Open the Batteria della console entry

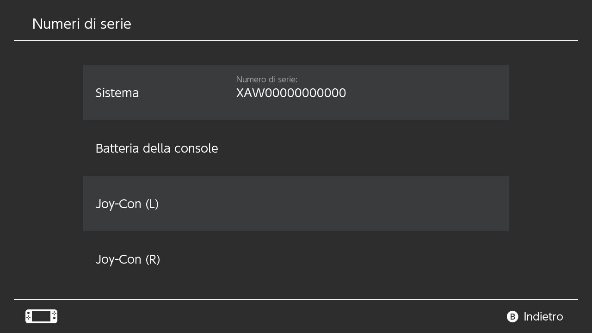pos(156,148)
